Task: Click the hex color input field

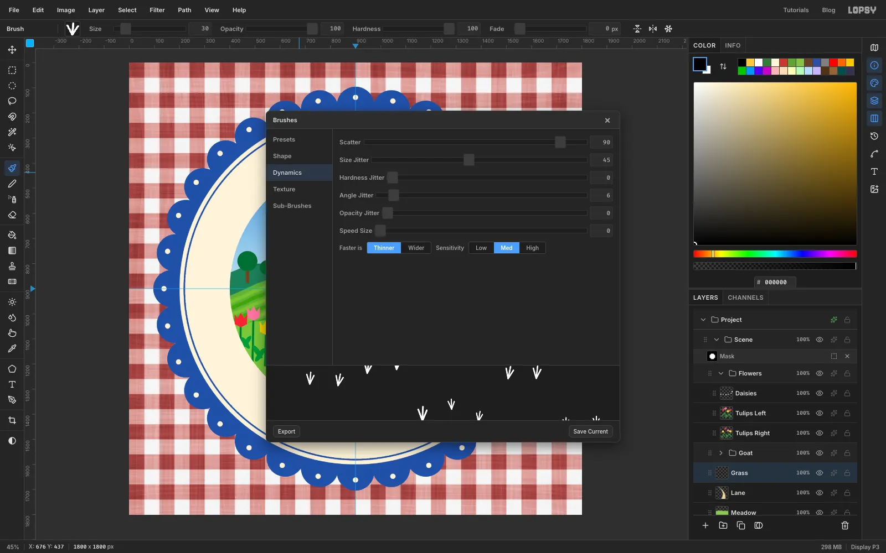Action: pos(775,282)
